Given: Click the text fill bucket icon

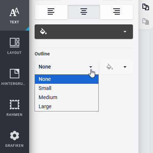Looking at the screenshot, I should click(43, 31).
